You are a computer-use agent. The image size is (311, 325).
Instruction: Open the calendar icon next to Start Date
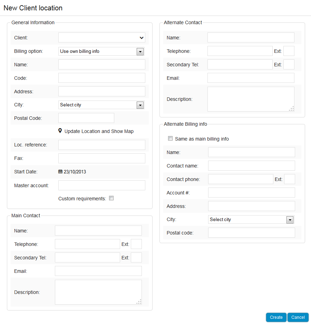click(x=60, y=172)
